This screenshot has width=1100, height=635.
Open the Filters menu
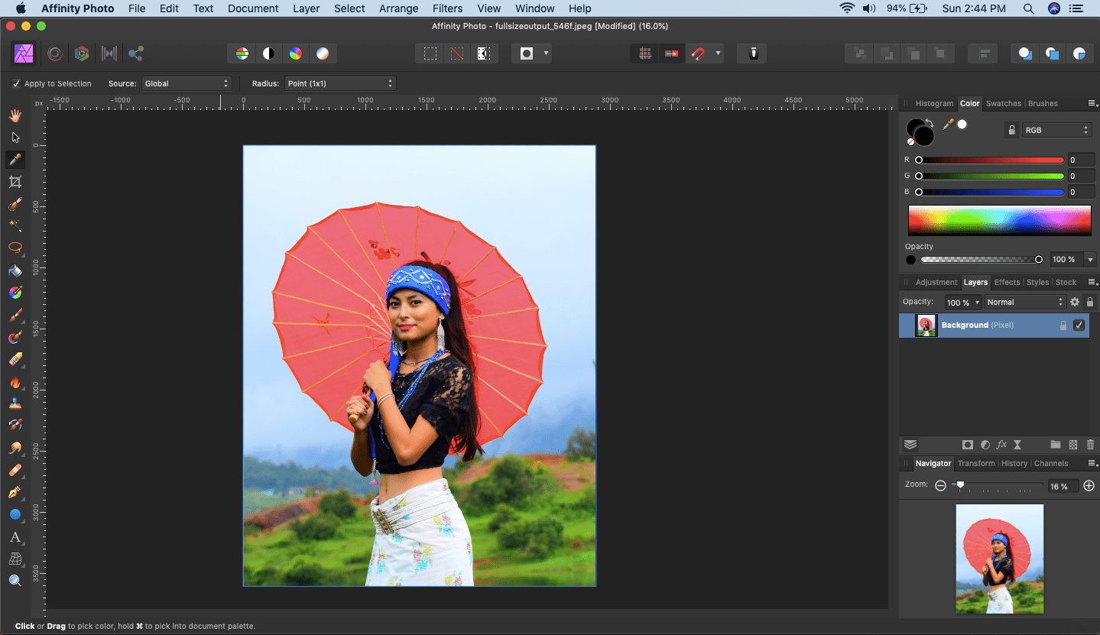(447, 8)
